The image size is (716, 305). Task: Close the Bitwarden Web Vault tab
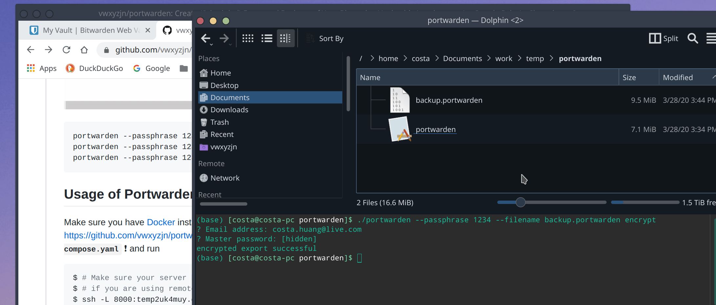tap(148, 30)
